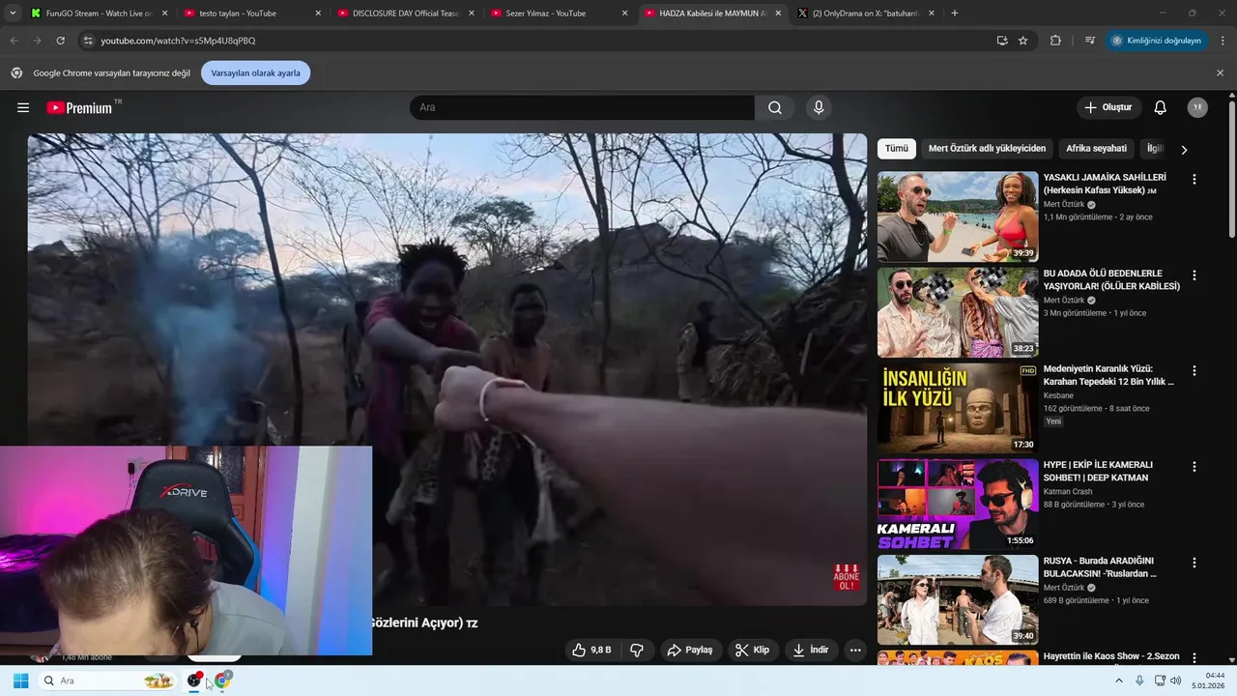The image size is (1237, 696).
Task: Open Chrome from the taskbar
Action: (222, 681)
